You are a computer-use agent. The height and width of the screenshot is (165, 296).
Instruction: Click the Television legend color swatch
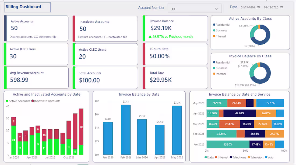point(249,157)
